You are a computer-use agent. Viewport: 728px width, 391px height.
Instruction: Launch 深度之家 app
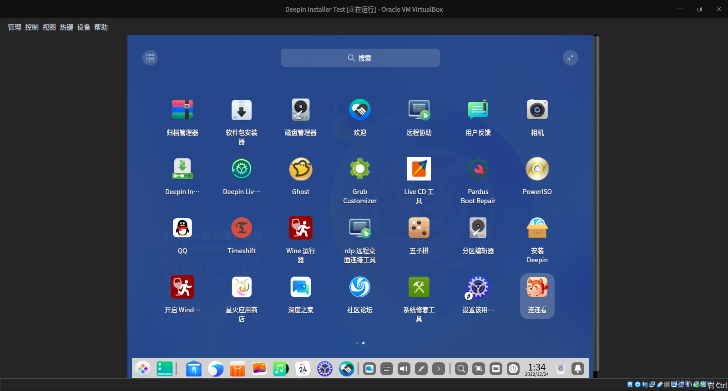click(301, 287)
